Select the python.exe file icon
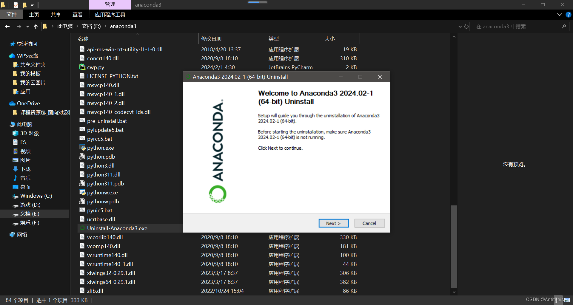Viewport: 573px width, 305px height. point(82,148)
